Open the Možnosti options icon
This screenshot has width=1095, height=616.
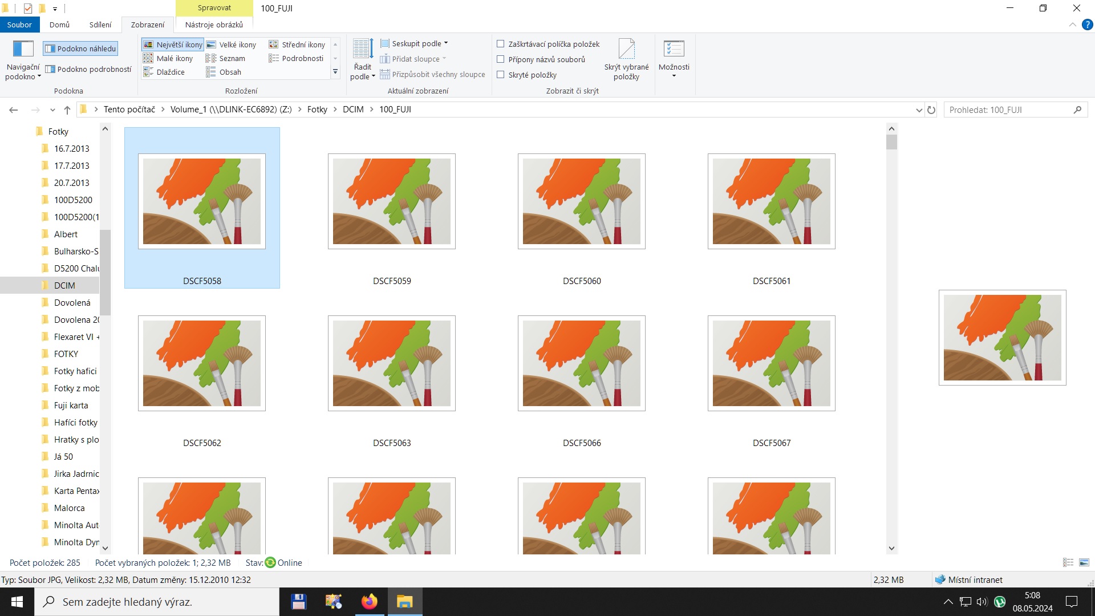(674, 50)
